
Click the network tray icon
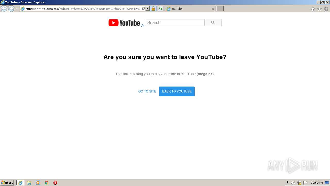299,183
